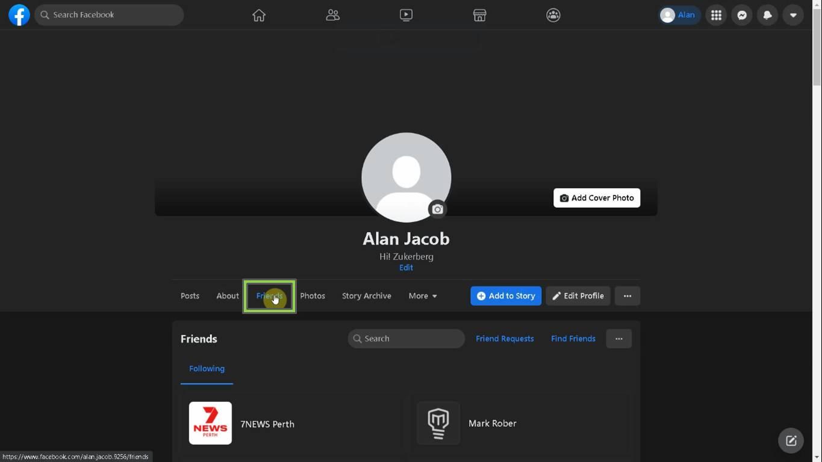Click Add Cover Photo button

point(597,198)
